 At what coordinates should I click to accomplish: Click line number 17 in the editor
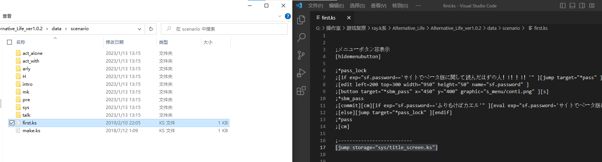(323, 147)
